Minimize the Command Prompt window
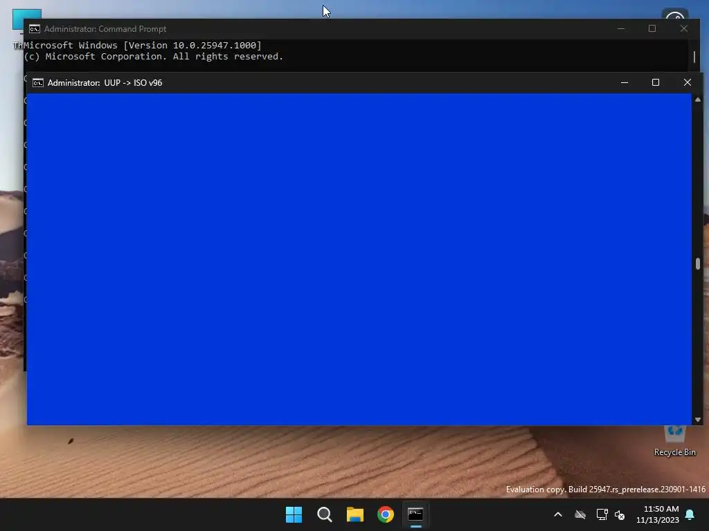 pyautogui.click(x=621, y=29)
